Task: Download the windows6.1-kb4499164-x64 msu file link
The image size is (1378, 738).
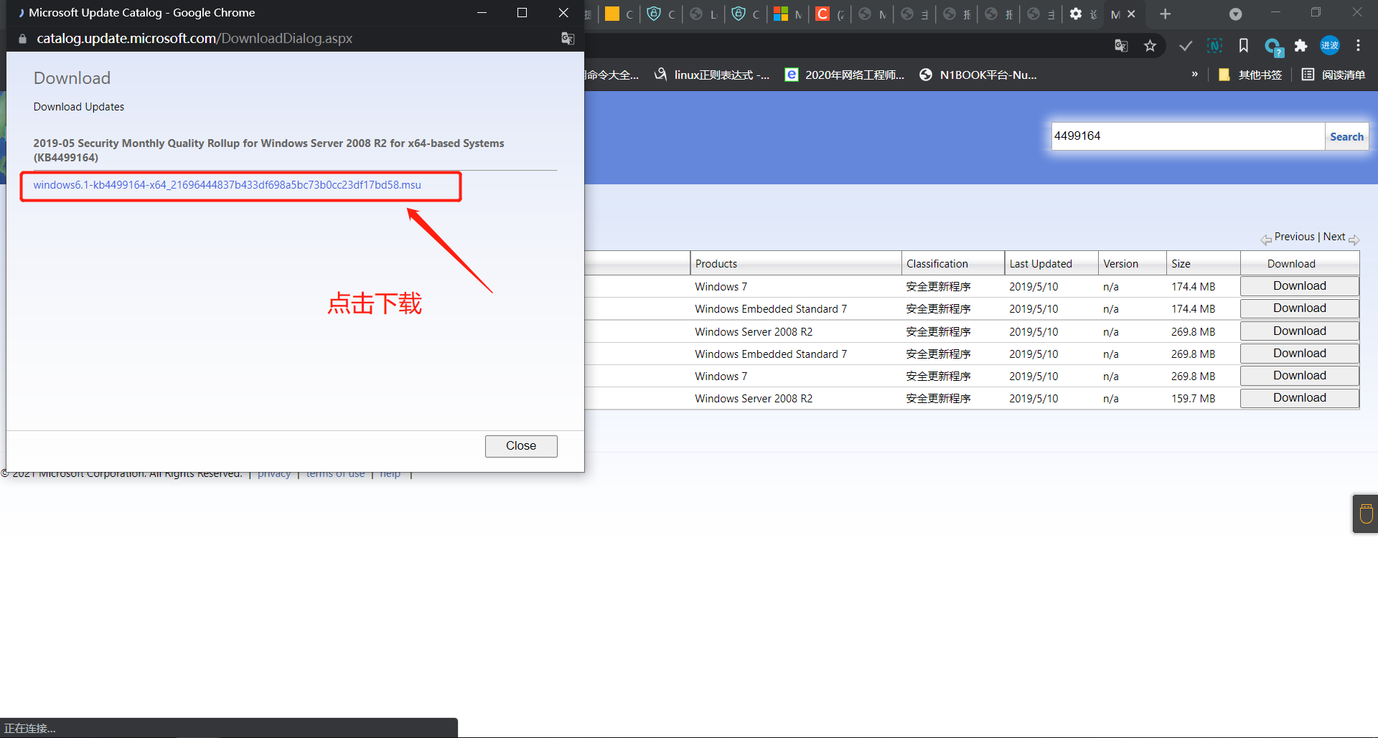Action: click(x=227, y=185)
